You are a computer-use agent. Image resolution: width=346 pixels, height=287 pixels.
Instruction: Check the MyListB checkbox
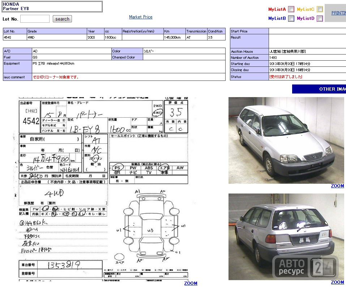click(291, 18)
